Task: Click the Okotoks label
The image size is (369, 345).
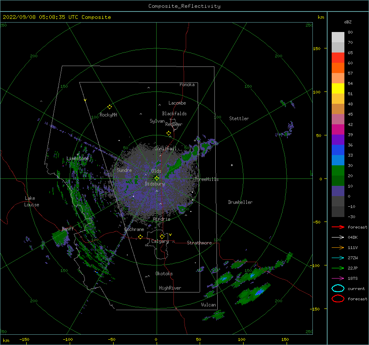Action: point(164,274)
